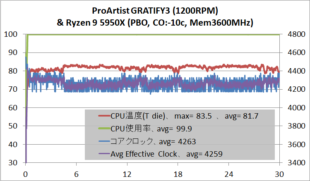This screenshot has height=181, width=310.
Task: Click the left axis label '30'
Action: 13,163
